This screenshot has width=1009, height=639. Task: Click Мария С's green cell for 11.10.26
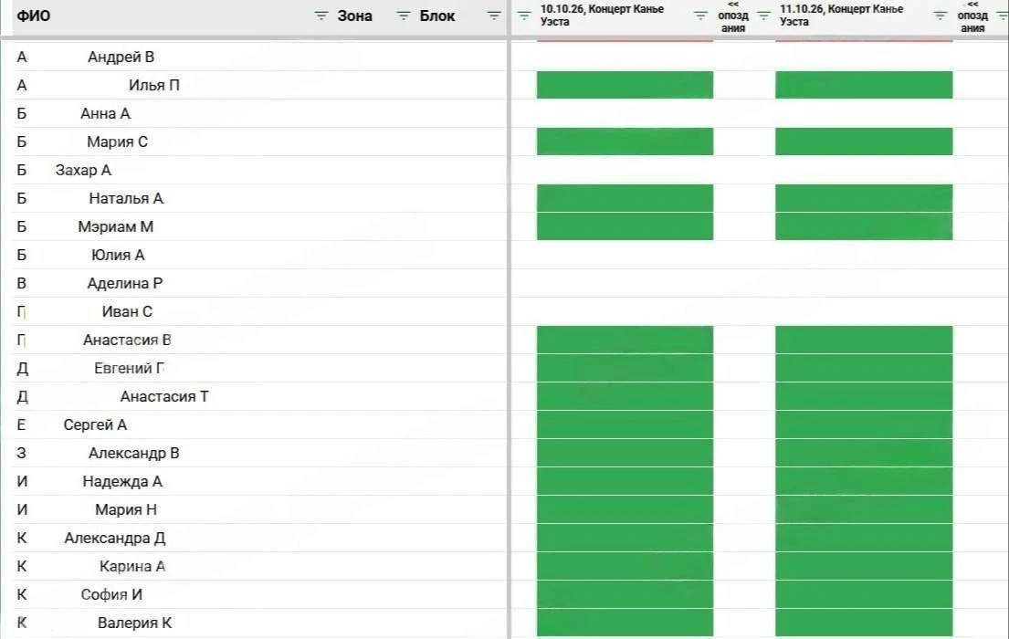point(864,141)
